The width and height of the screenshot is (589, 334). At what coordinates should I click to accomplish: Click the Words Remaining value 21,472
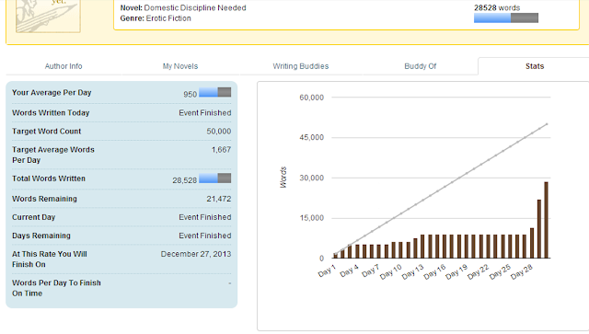(219, 199)
